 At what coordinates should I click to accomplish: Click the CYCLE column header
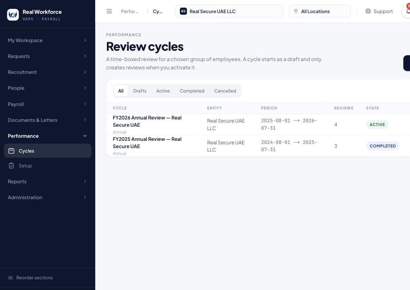120,108
